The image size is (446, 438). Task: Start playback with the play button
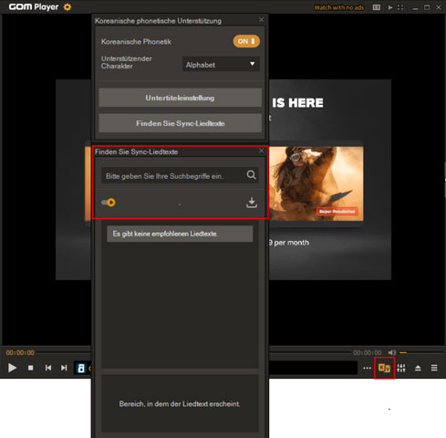coord(12,368)
